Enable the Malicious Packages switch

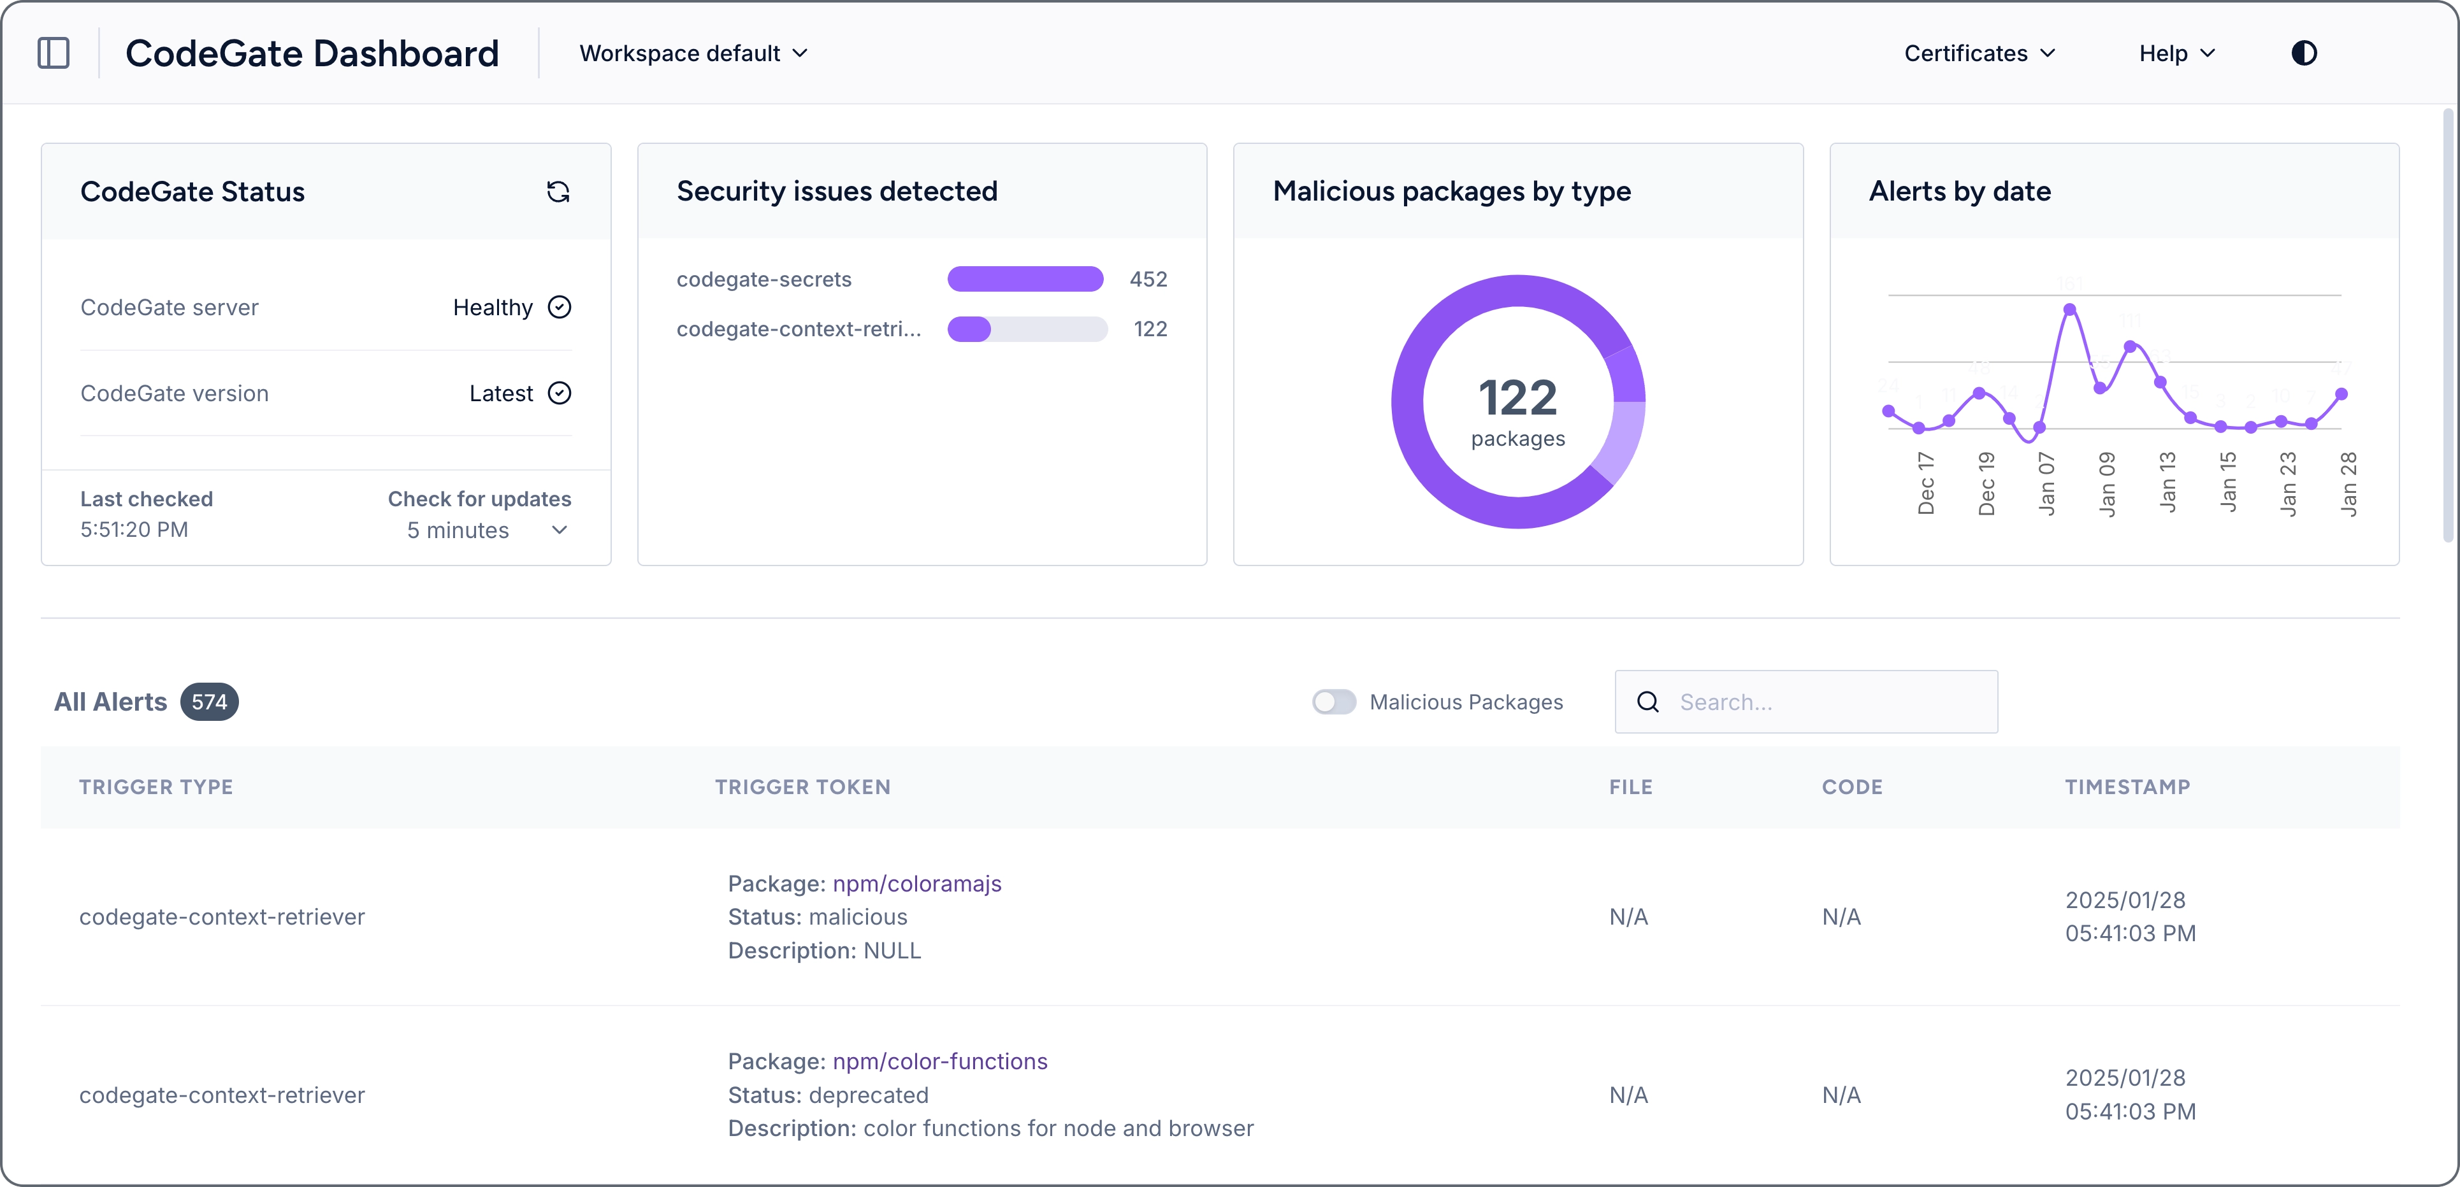(x=1334, y=702)
